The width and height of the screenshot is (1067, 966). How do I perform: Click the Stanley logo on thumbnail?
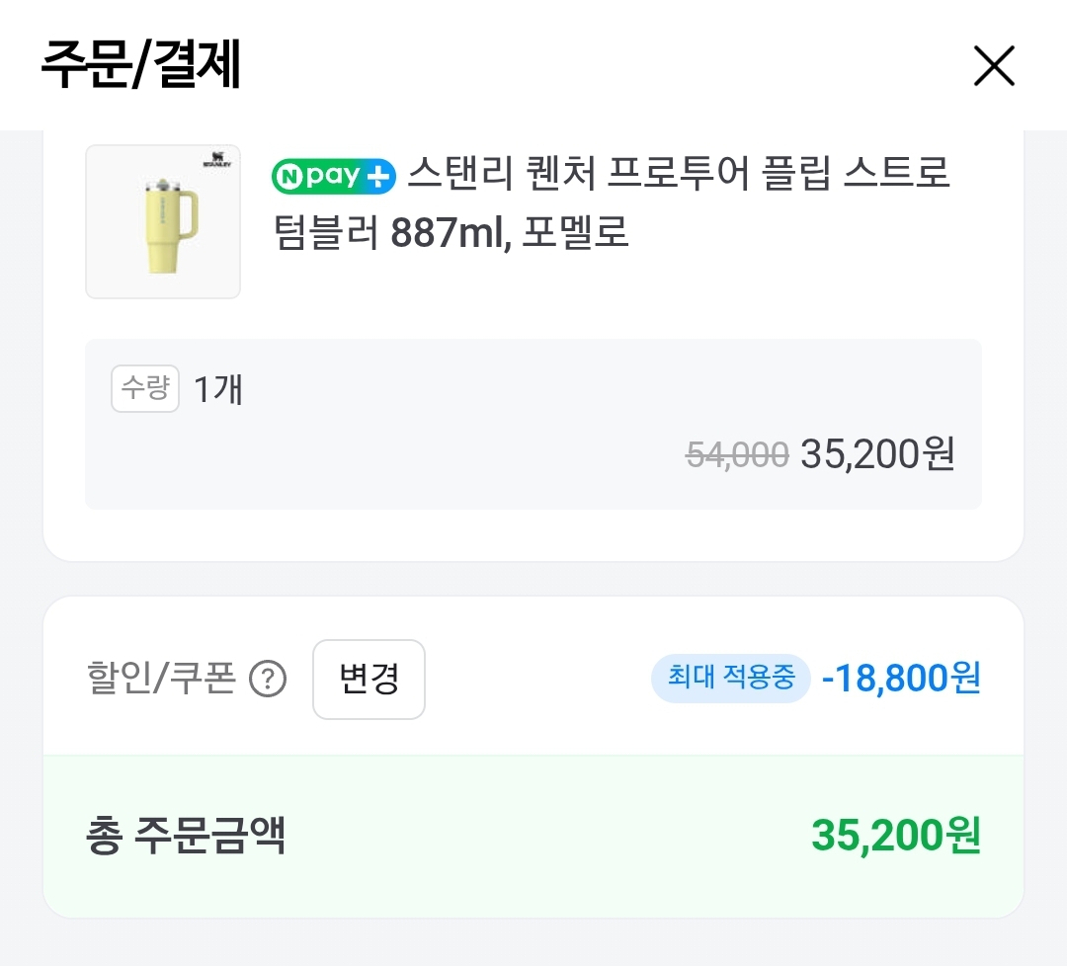tap(216, 160)
